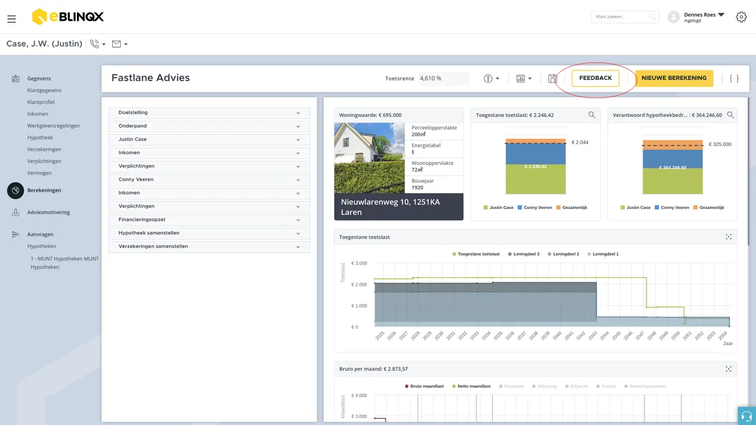Click the Gegevens sidebar icon

point(15,79)
